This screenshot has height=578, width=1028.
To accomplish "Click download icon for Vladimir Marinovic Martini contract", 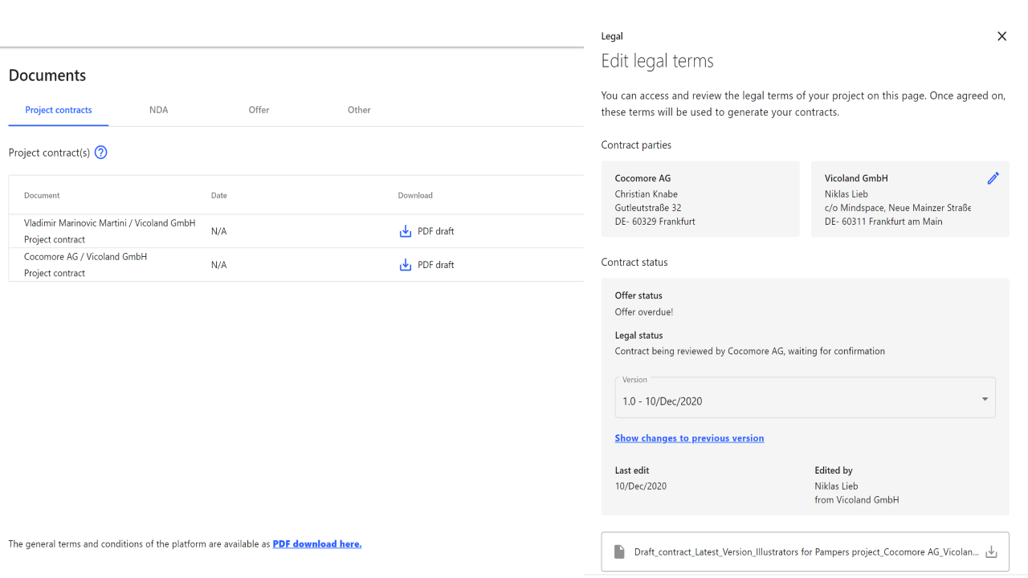I will pos(406,231).
